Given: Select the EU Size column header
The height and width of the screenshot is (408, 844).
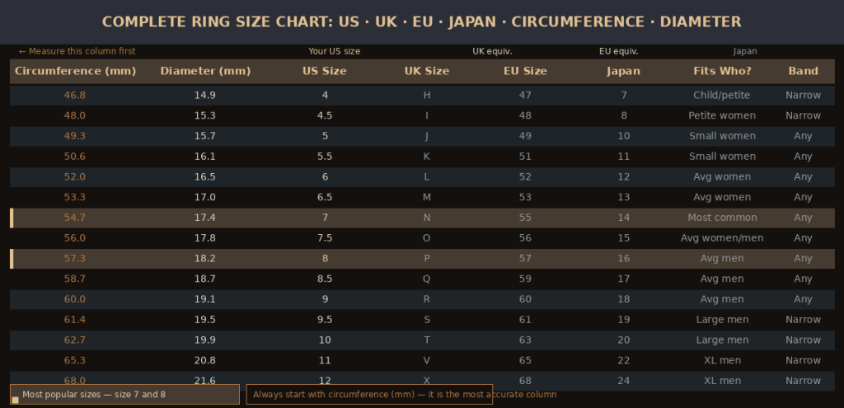Looking at the screenshot, I should pyautogui.click(x=525, y=71).
